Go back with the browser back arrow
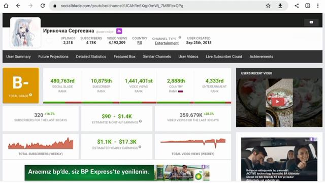Image resolution: width=325 pixels, height=183 pixels. point(18,6)
